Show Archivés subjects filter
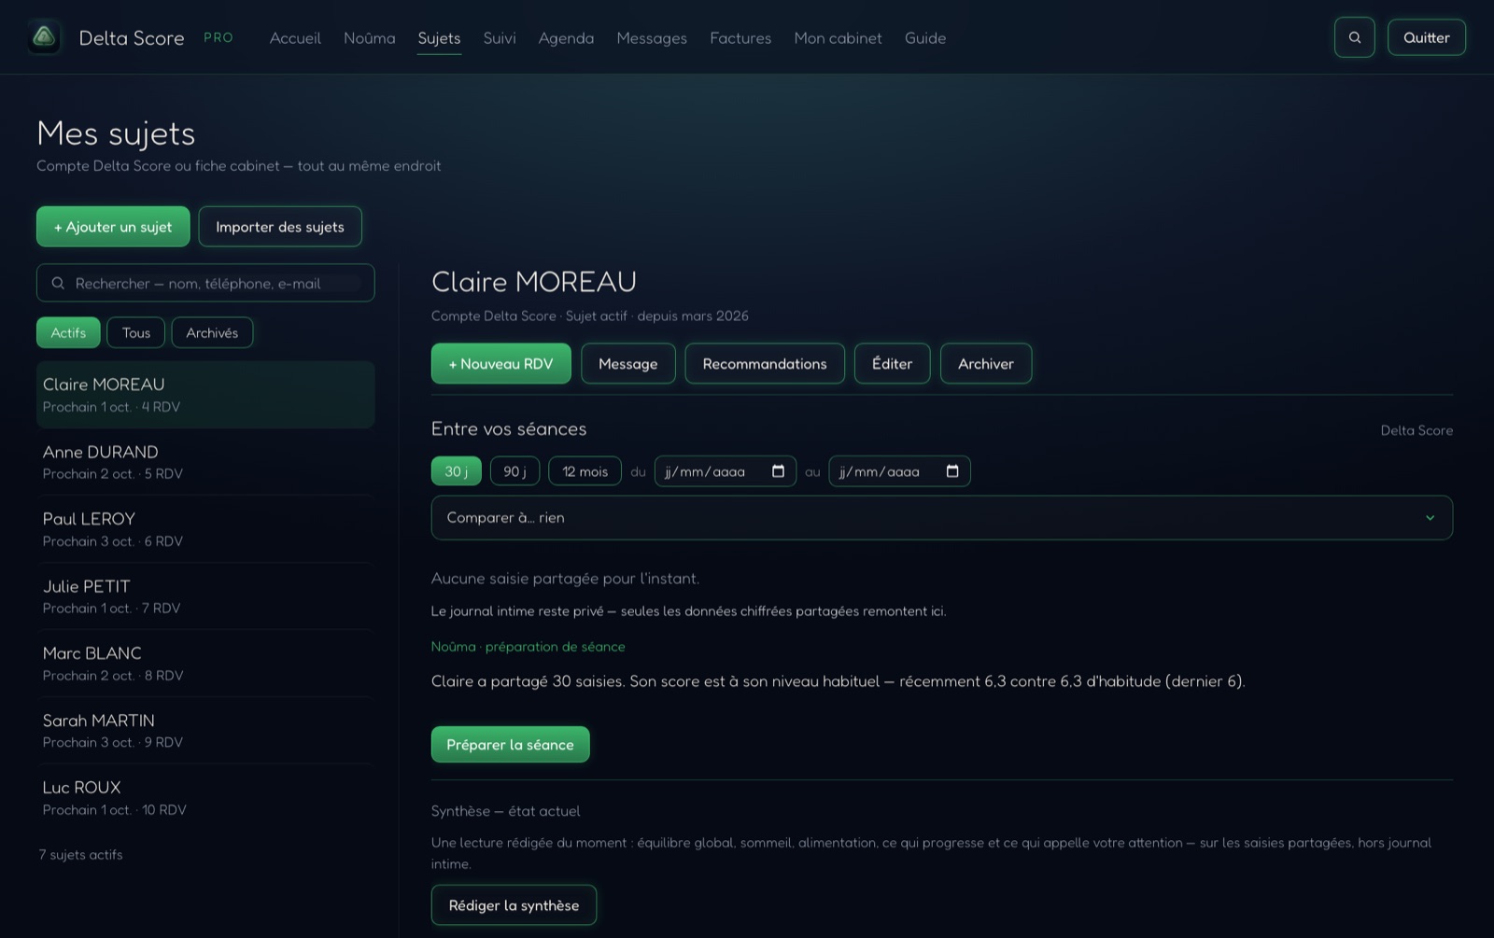 point(212,332)
